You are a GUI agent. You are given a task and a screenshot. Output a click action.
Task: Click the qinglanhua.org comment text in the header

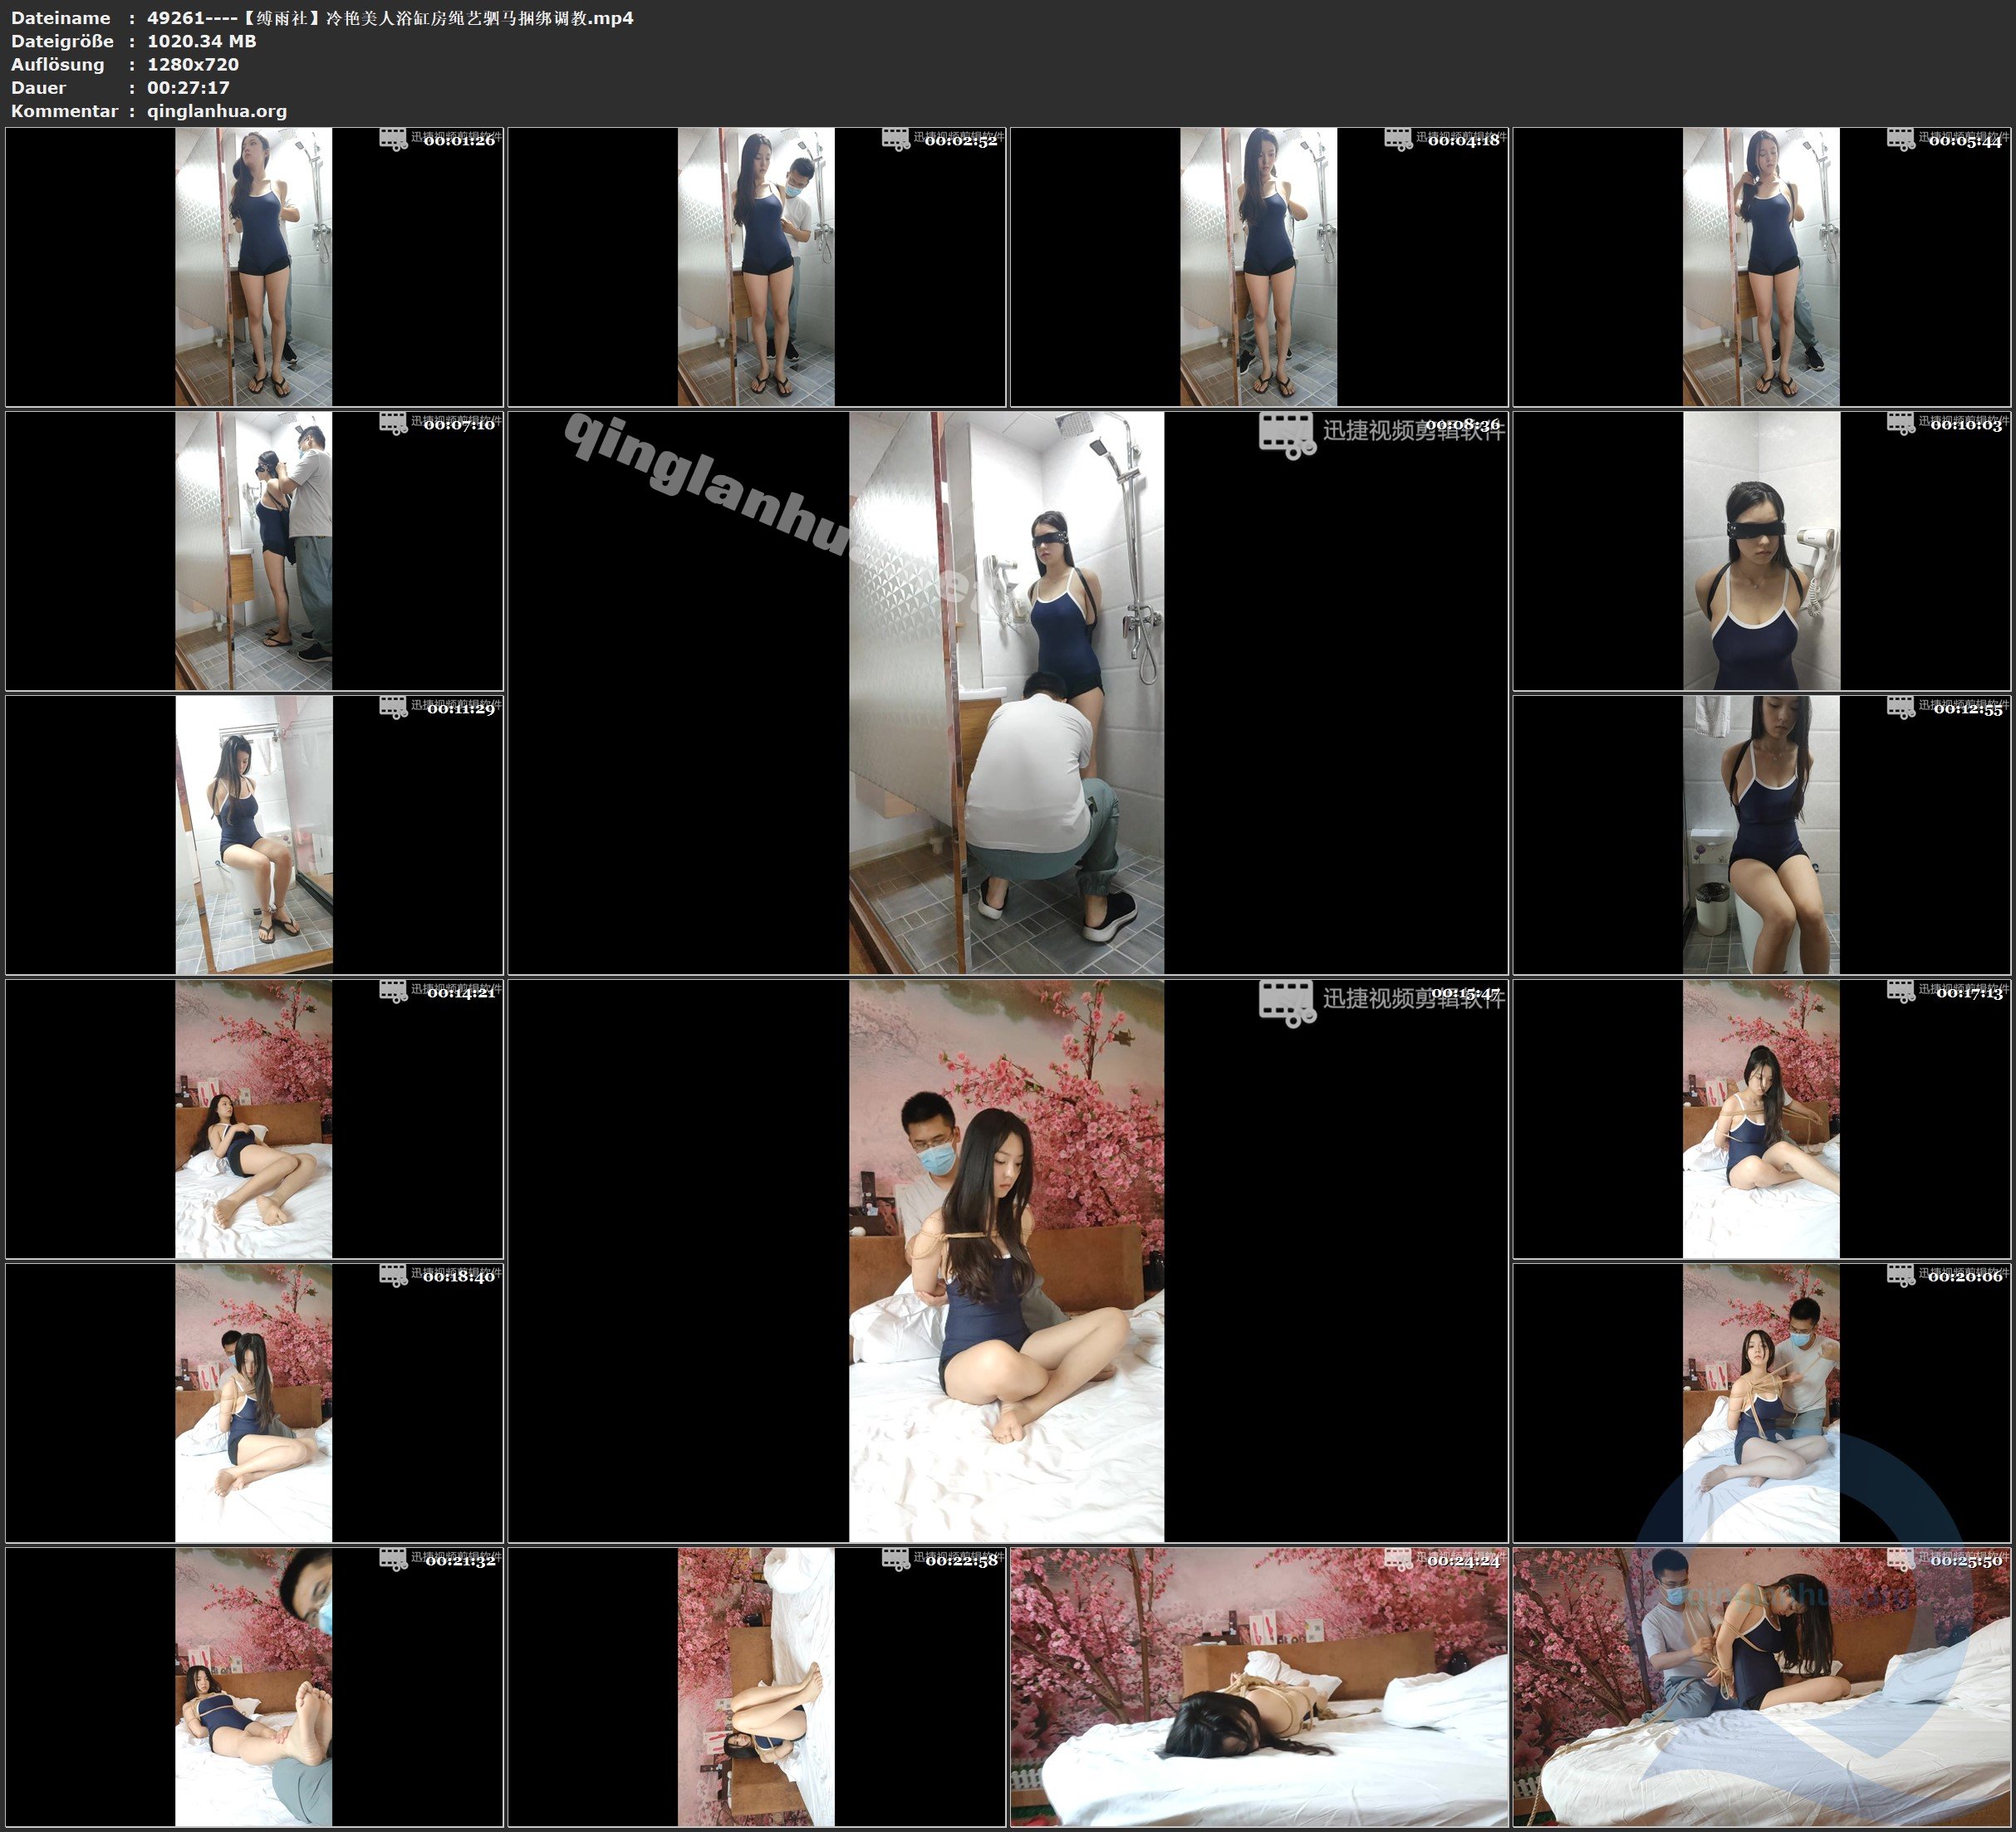coord(217,111)
